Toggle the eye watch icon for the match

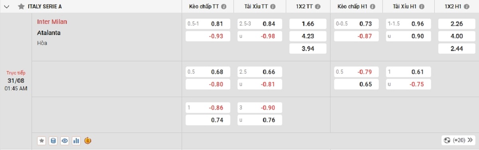pos(65,140)
